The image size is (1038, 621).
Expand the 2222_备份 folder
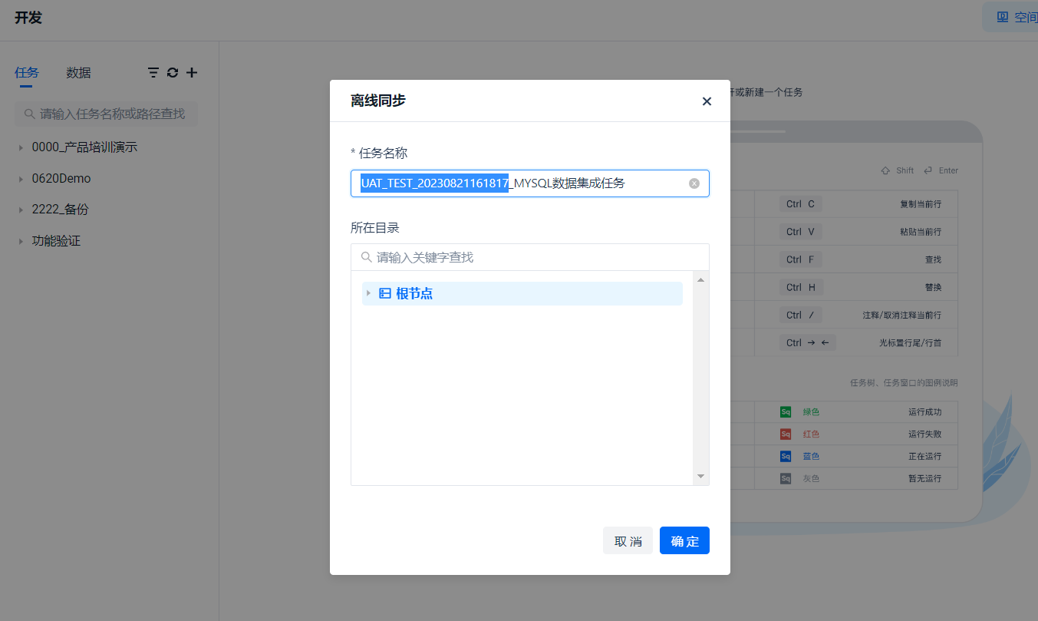[21, 210]
